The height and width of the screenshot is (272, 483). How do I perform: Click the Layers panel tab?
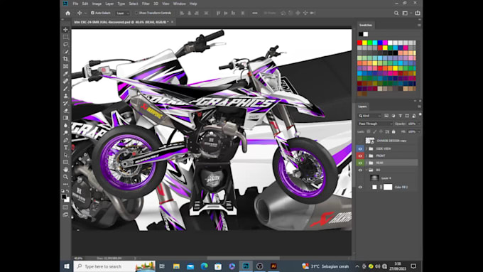362,107
